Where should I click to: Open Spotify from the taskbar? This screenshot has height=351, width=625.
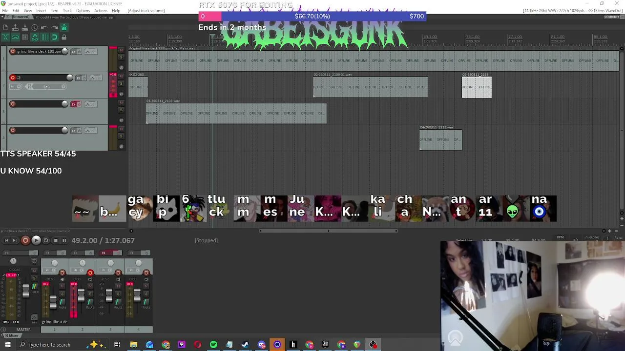[213, 345]
